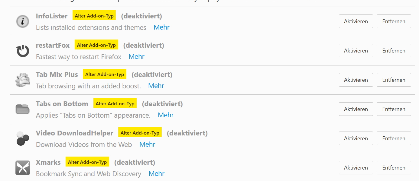Viewport: 419px width, 181px height.
Task: Remove the Tab Mix Plus add-on
Action: point(394,80)
